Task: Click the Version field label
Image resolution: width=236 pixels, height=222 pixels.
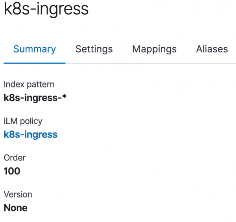Action: click(x=18, y=194)
